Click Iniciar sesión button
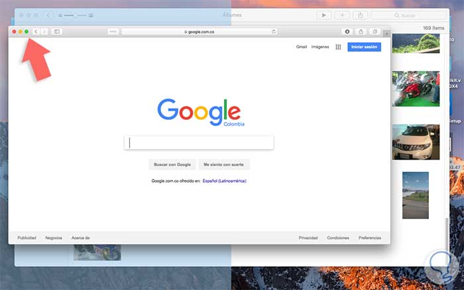Image resolution: width=464 pixels, height=290 pixels. 364,47
